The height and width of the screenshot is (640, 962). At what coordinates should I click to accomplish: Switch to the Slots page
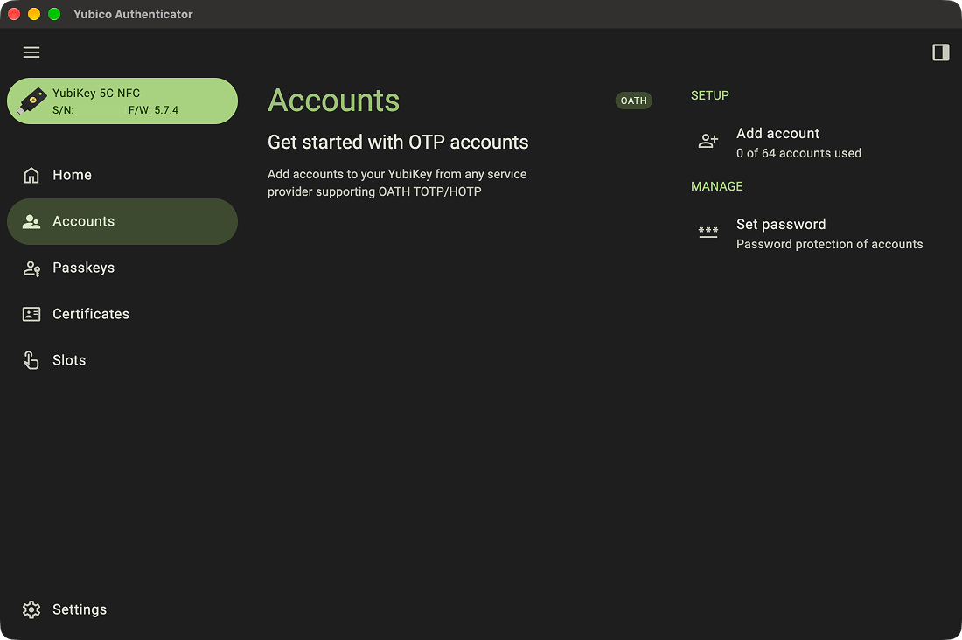click(x=122, y=360)
